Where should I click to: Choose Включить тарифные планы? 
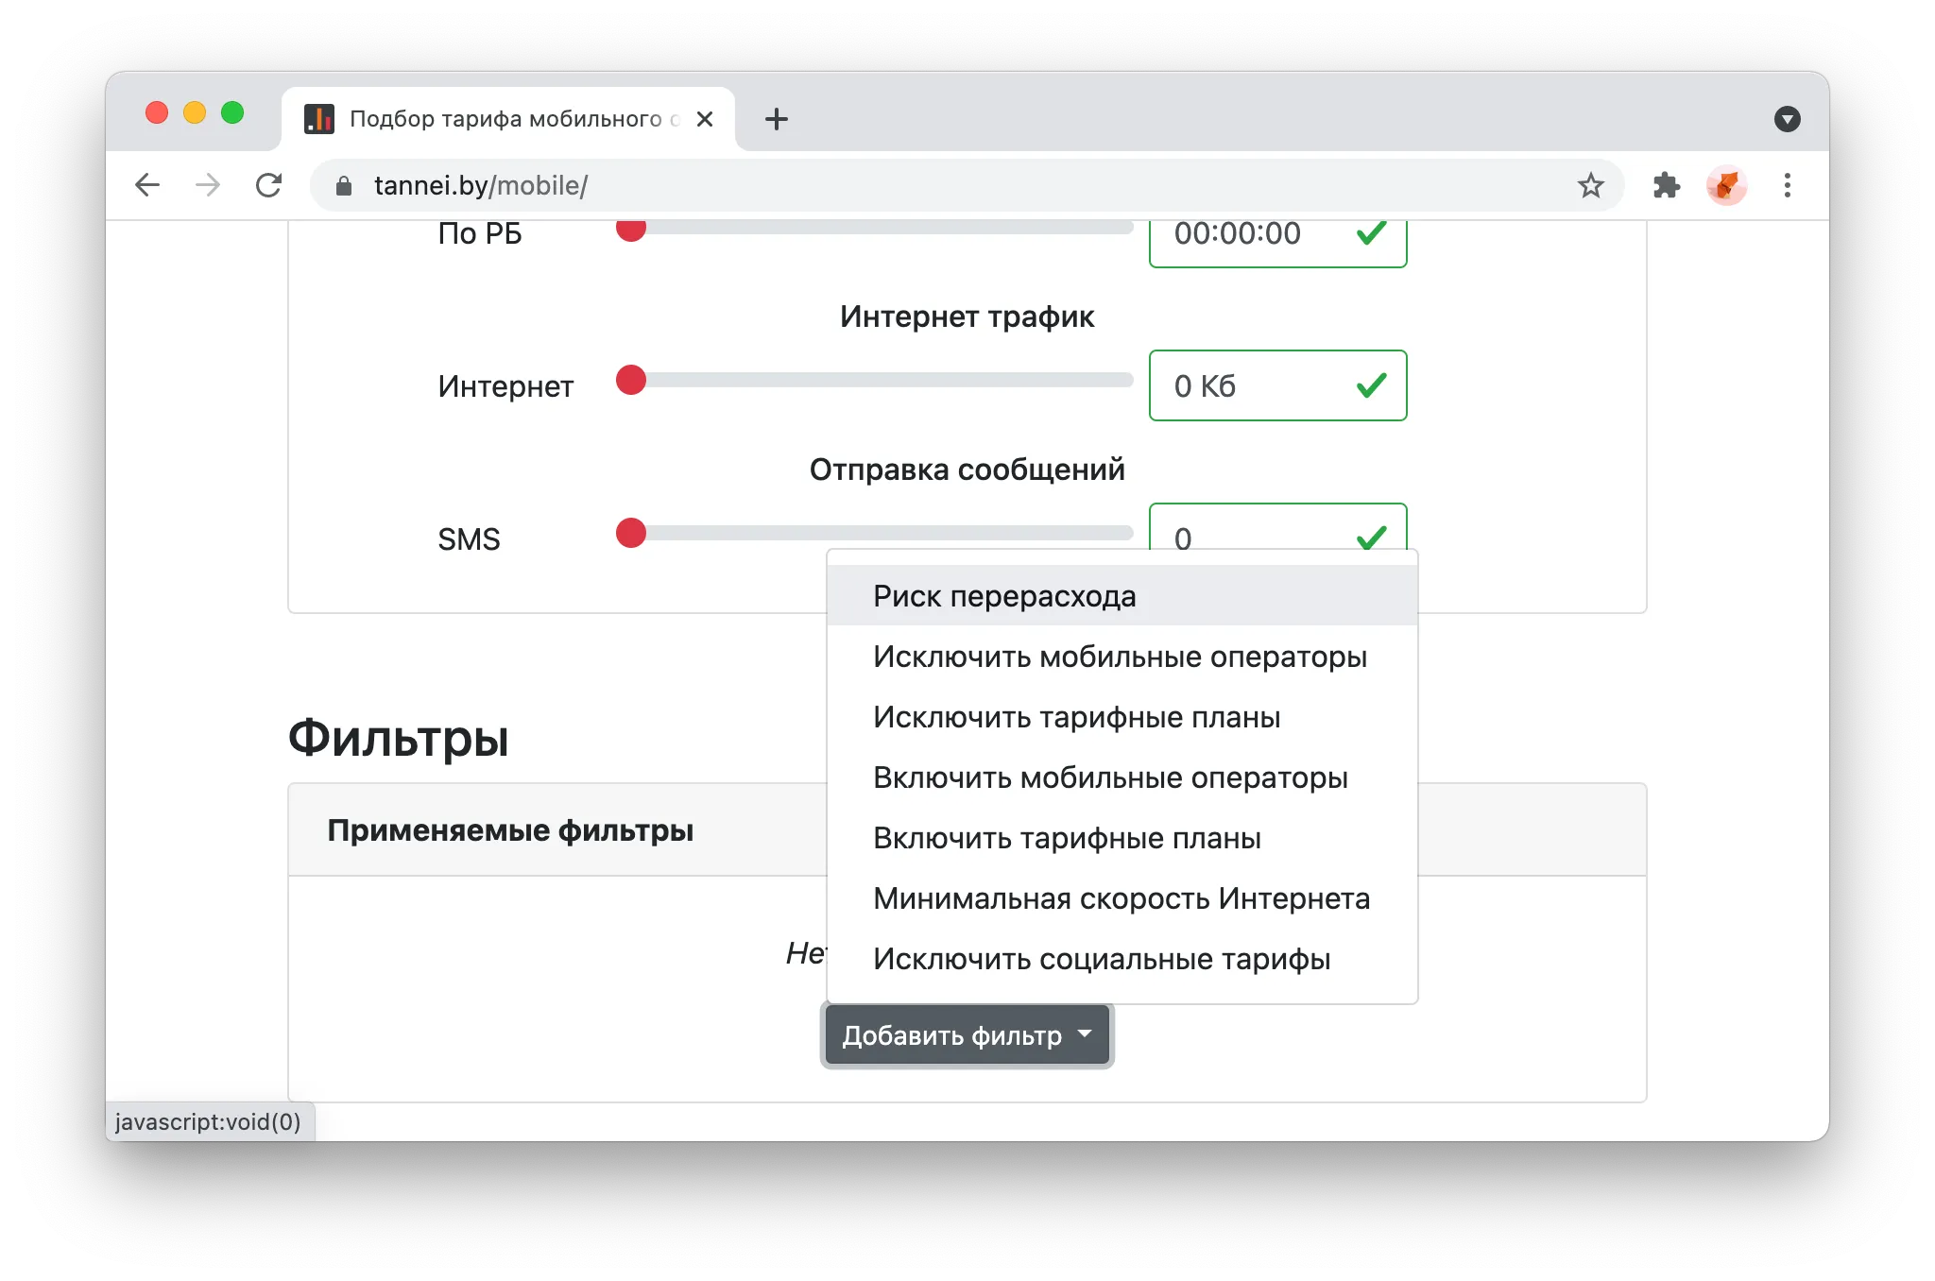pyautogui.click(x=1122, y=838)
